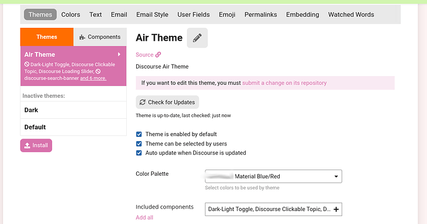Click the chain link icon next to Source
This screenshot has height=224, width=427.
click(x=158, y=54)
